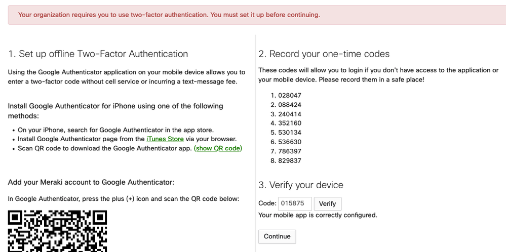Click the Verify button
Image resolution: width=506 pixels, height=252 pixels.
[x=328, y=203]
